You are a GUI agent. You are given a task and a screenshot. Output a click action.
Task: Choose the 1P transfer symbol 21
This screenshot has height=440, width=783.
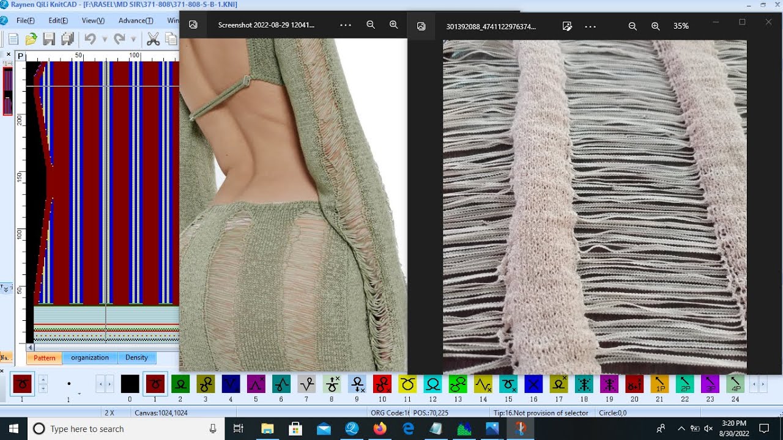(659, 384)
